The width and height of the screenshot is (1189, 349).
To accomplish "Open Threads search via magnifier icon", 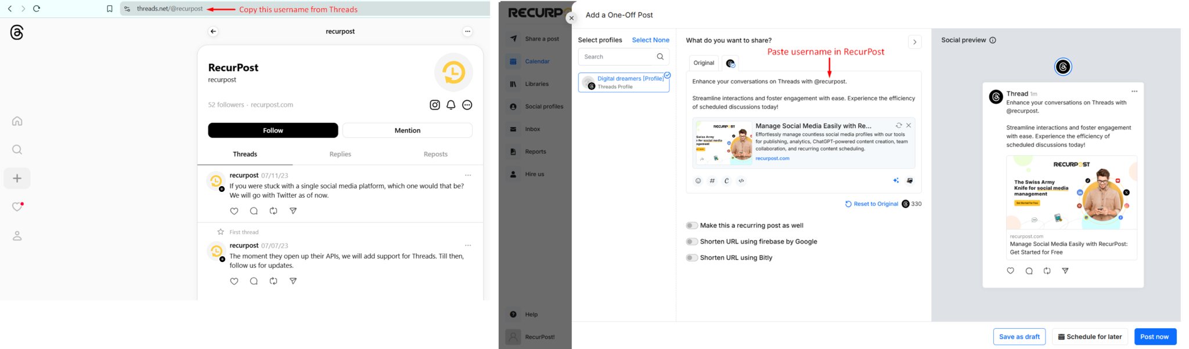I will pos(17,150).
